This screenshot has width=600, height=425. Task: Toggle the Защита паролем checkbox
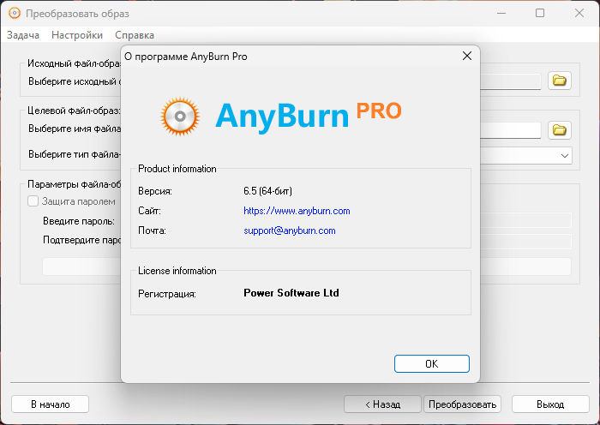(33, 201)
